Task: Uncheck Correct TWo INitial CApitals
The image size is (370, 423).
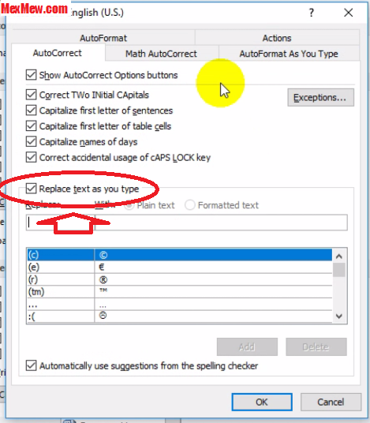Action: point(31,95)
